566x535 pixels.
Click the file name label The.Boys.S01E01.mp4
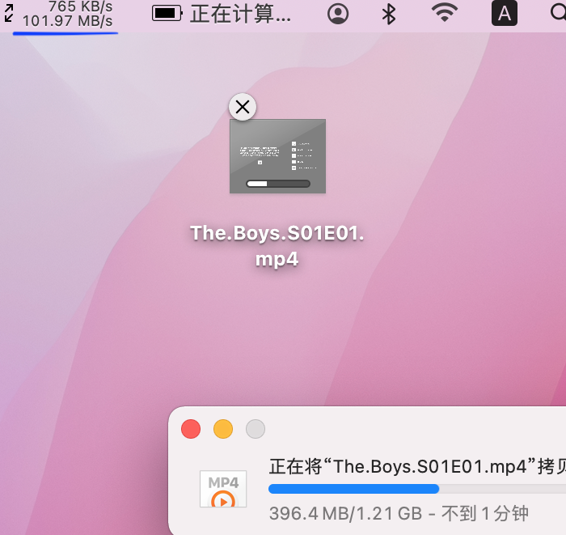[277, 246]
